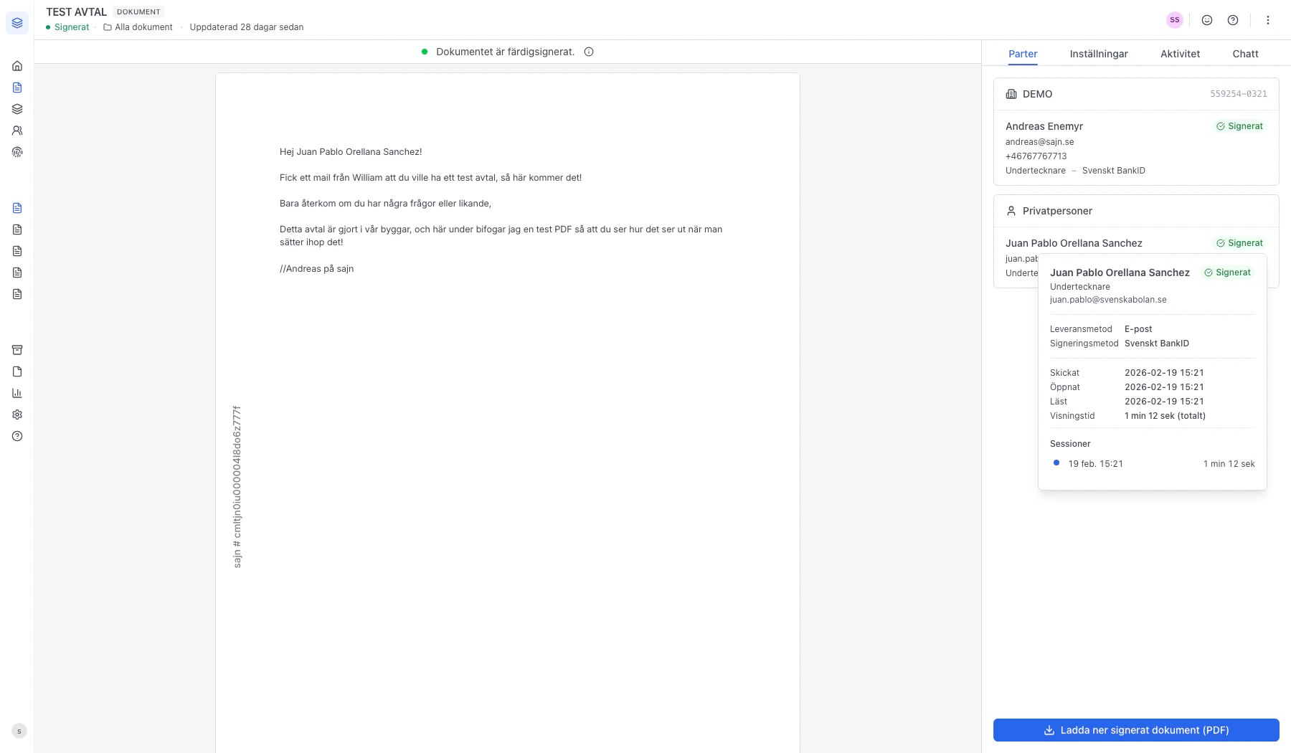Click the DEMO company header
This screenshot has height=753, width=1291.
1136,94
